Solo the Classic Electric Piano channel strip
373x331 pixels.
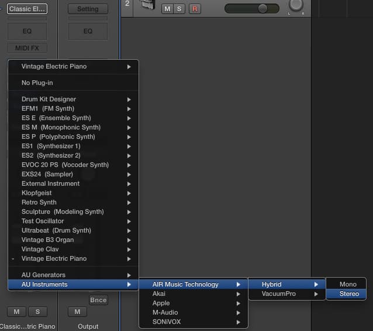(37, 312)
